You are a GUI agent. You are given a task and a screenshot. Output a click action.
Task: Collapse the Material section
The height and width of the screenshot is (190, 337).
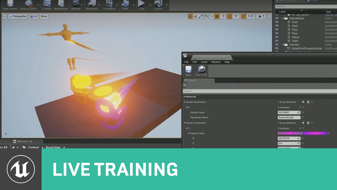pos(184,97)
